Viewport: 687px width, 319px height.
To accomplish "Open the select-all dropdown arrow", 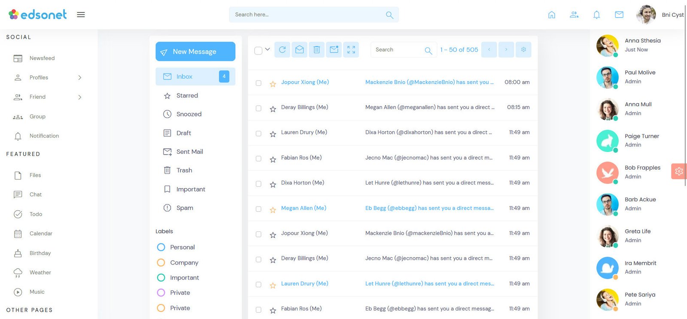I will click(x=268, y=49).
